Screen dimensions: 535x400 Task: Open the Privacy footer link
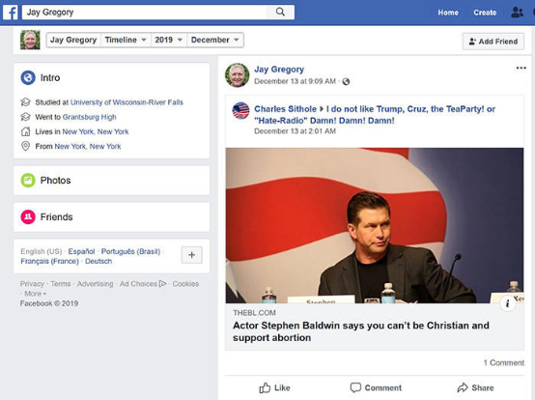point(32,284)
